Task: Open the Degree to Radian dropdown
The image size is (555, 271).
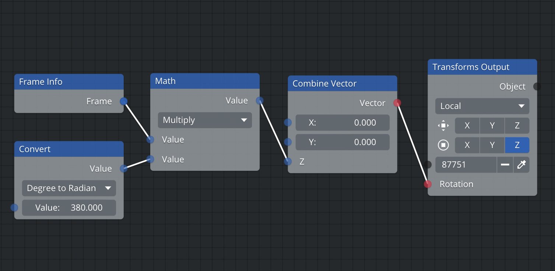Action: [x=69, y=188]
